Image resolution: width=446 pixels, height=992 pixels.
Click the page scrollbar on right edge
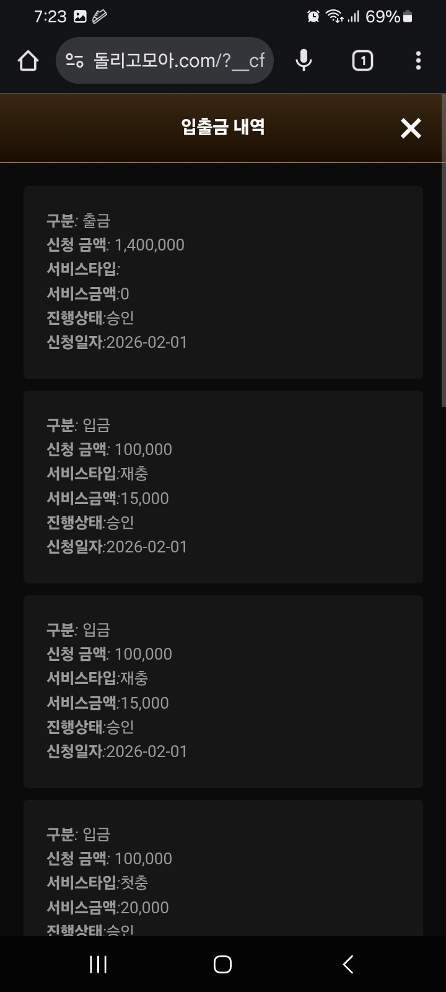pyautogui.click(x=443, y=248)
